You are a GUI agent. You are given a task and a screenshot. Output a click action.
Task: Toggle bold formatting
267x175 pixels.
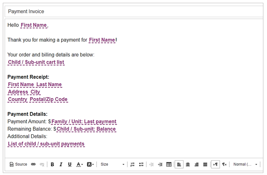click(x=52, y=164)
